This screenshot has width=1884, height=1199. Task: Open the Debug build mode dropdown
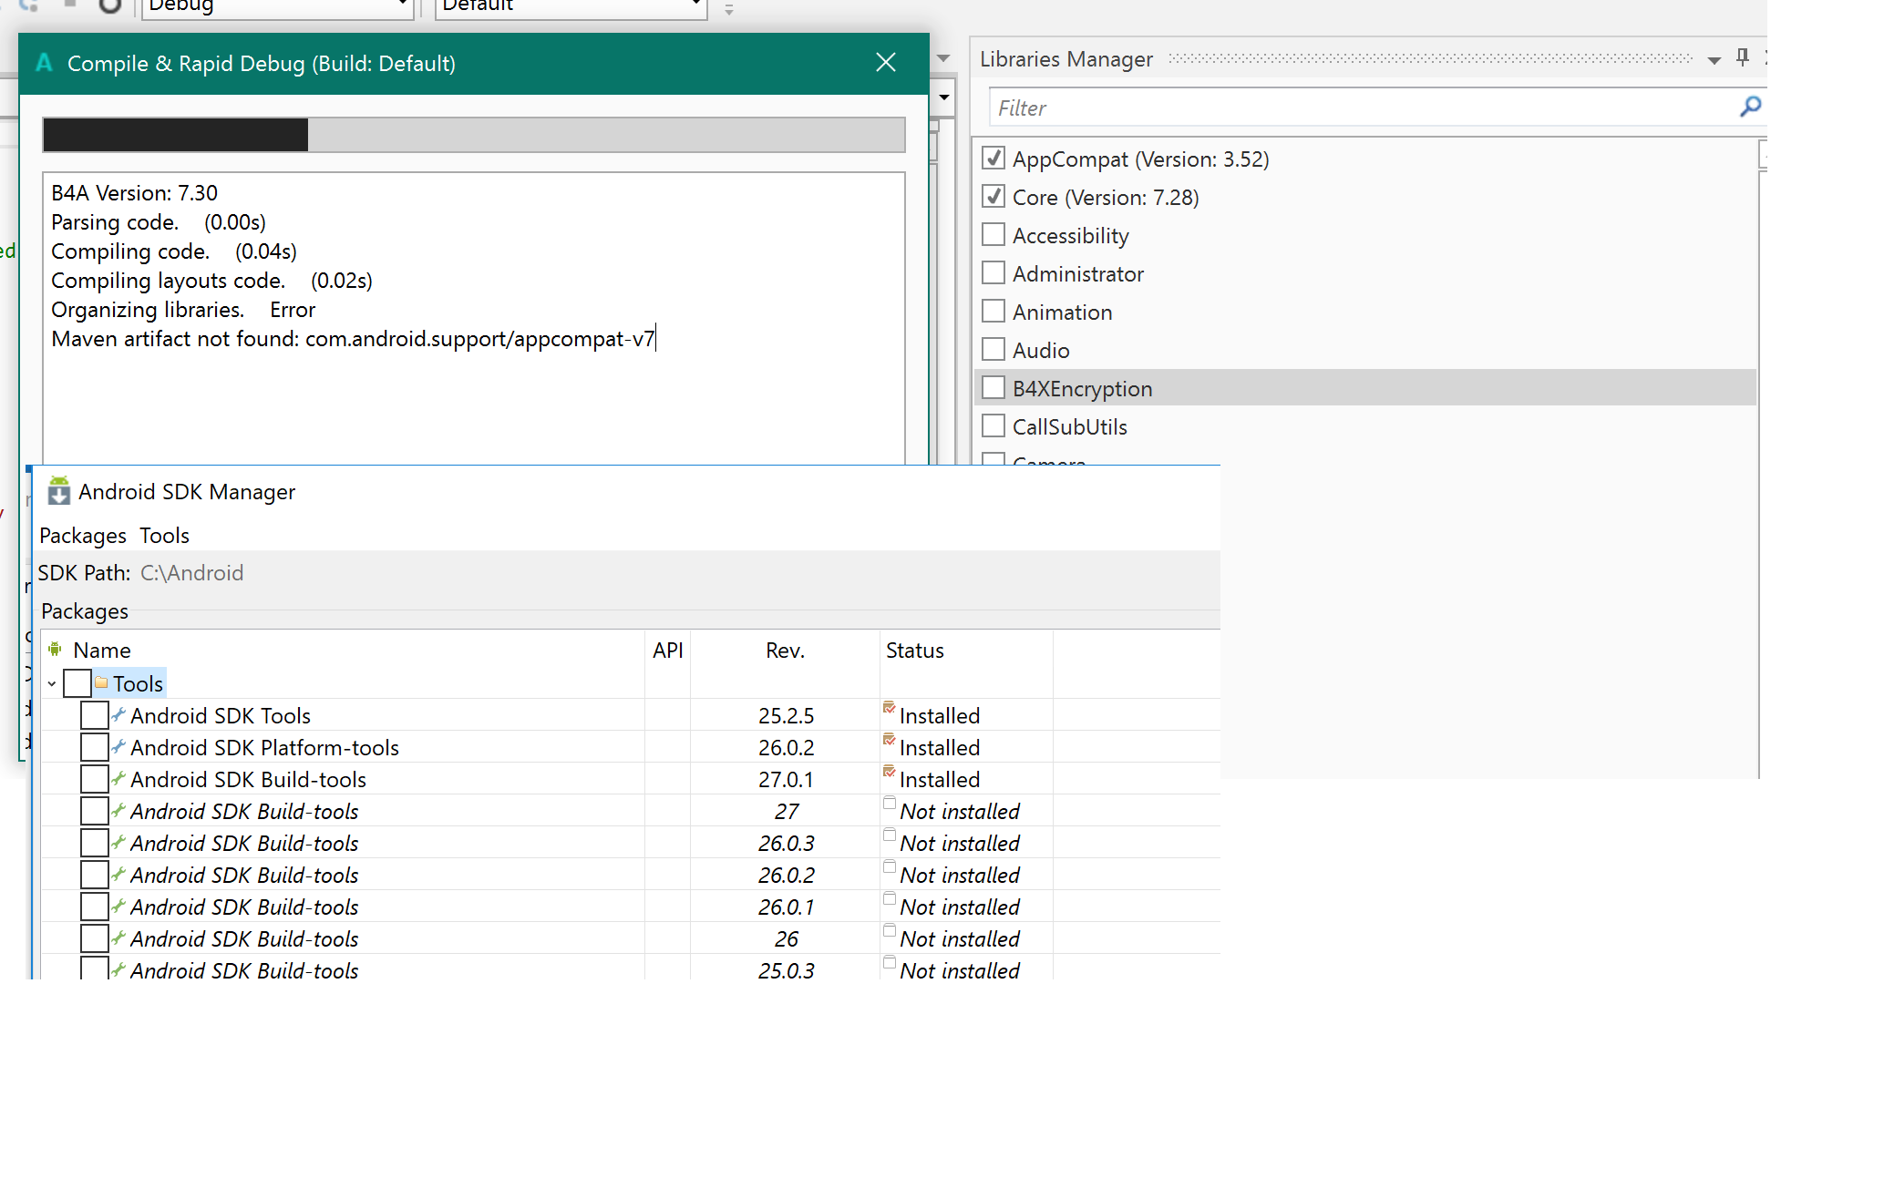402,6
